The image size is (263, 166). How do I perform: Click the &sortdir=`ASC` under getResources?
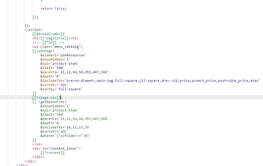pos(54,131)
